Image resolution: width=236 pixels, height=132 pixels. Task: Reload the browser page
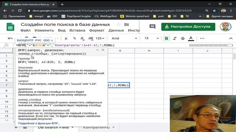[x=20, y=11]
